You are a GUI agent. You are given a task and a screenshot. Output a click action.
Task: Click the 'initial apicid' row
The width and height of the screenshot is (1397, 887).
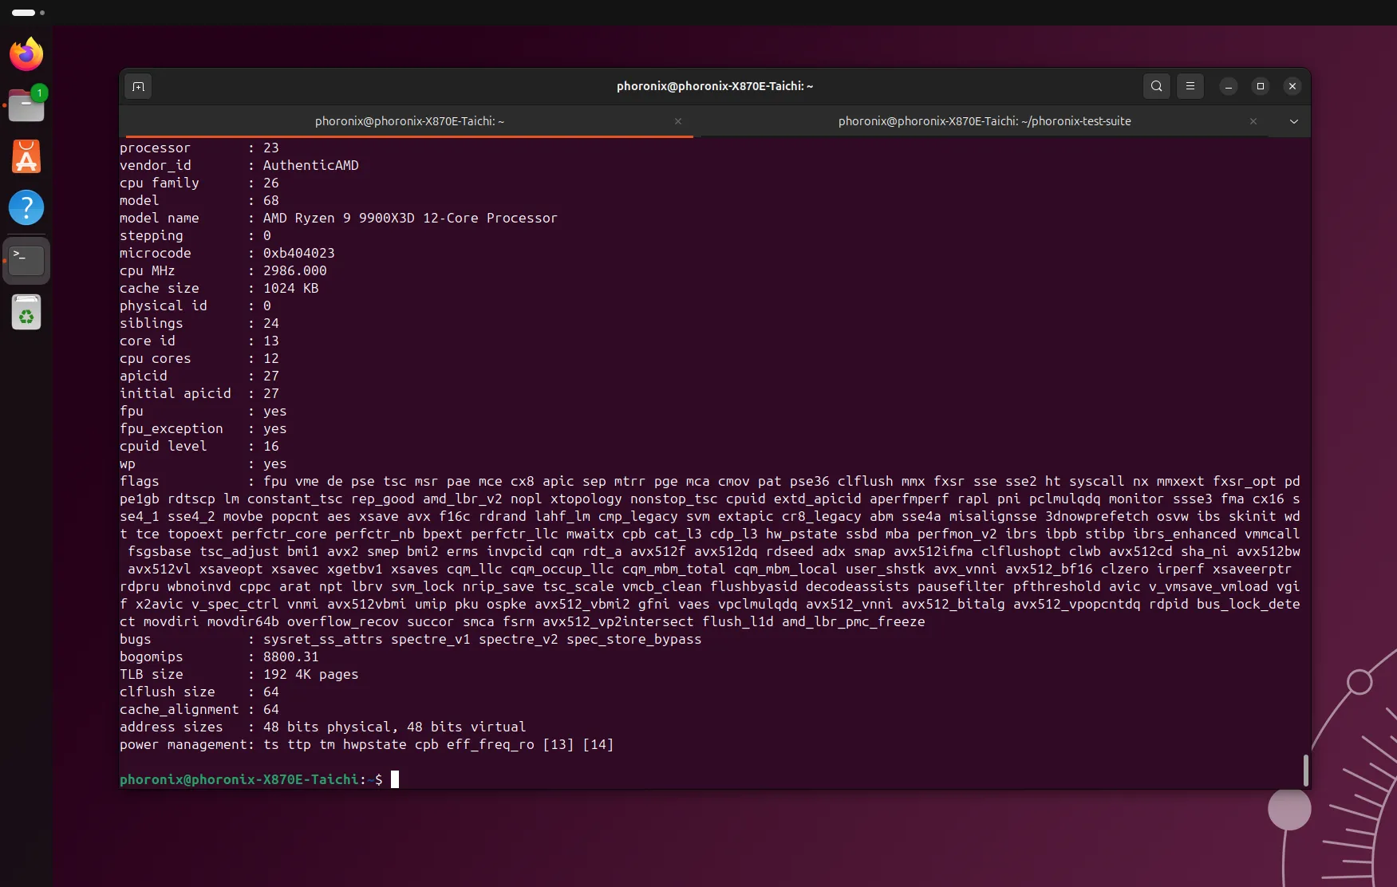(x=199, y=393)
